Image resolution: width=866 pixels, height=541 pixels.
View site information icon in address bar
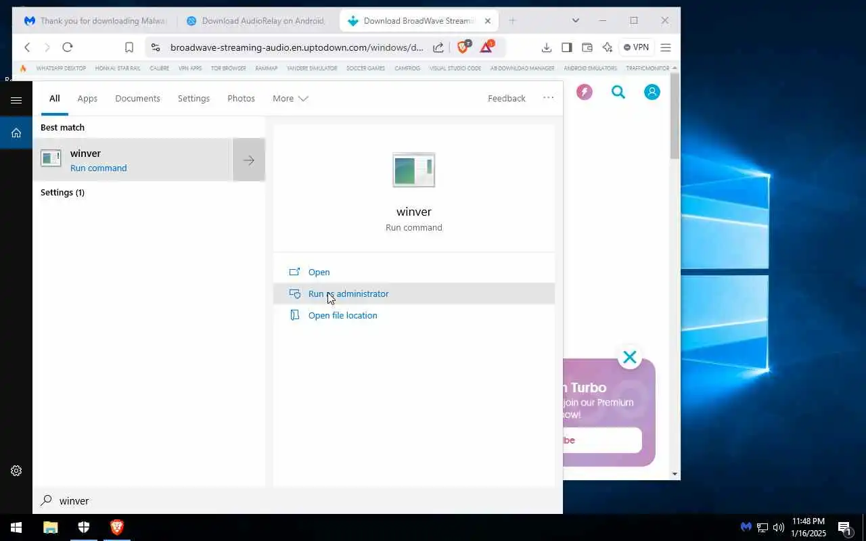[x=156, y=47]
